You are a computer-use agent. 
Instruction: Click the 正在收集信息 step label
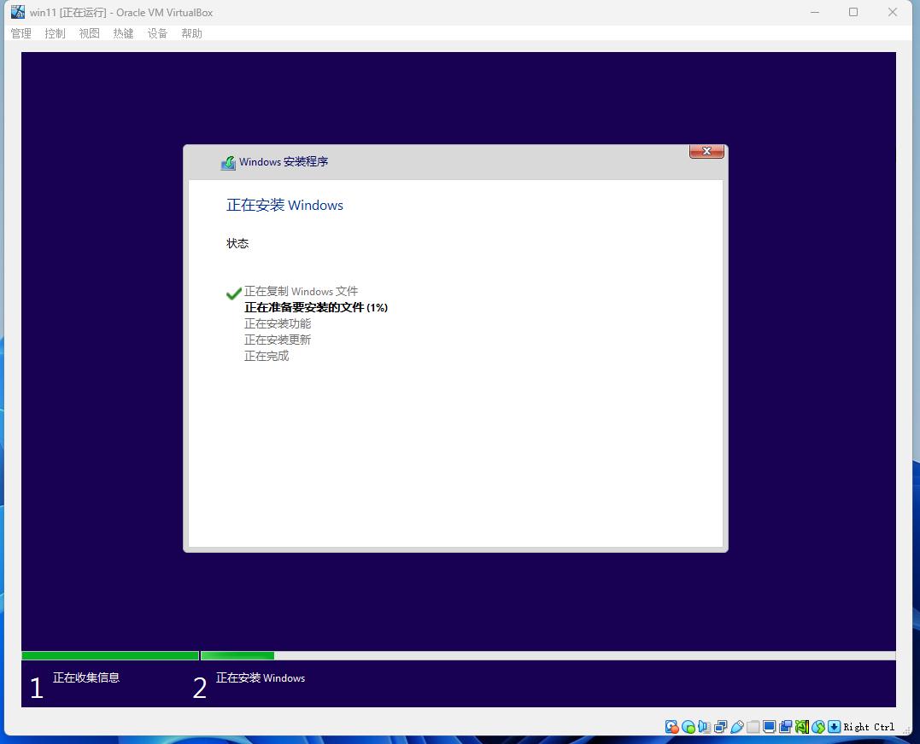86,677
